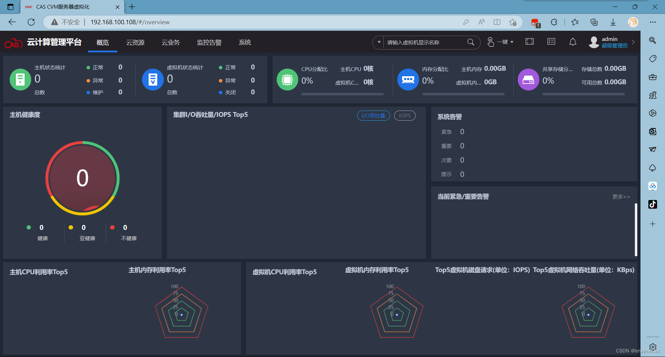Click the 亚健康 host count
The width and height of the screenshot is (665, 357).
tap(83, 227)
